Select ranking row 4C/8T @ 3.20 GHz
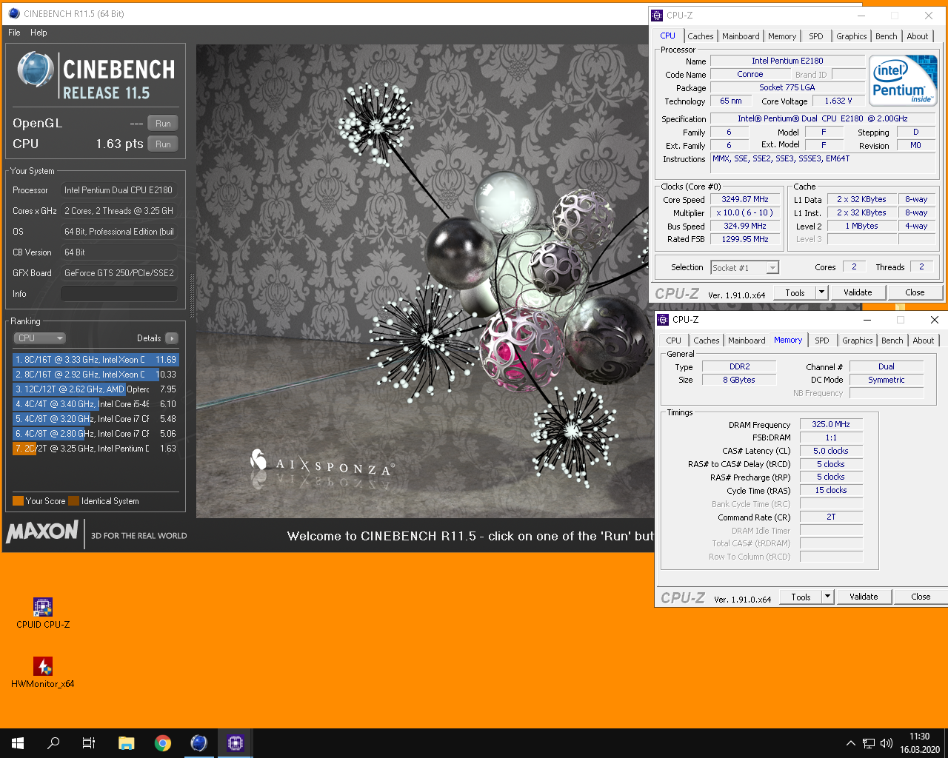 96,419
